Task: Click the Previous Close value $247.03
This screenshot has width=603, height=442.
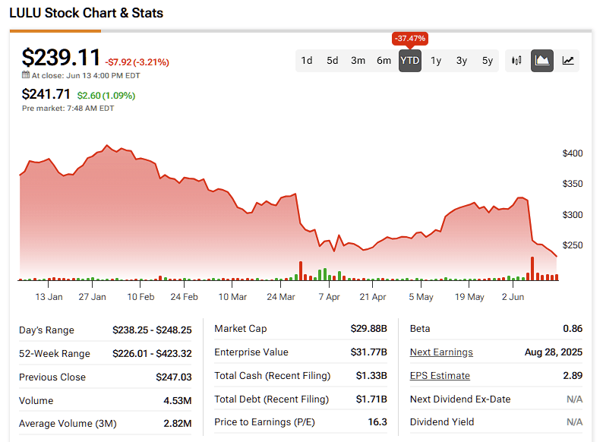Action: pos(174,377)
